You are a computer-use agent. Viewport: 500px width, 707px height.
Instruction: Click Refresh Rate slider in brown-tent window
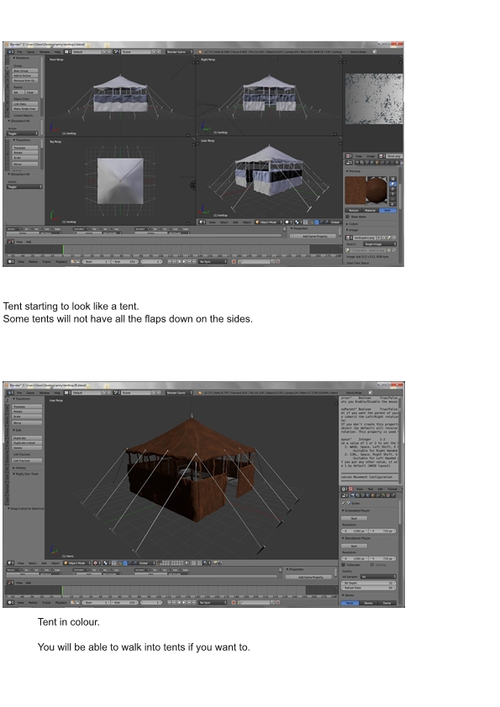point(369,588)
